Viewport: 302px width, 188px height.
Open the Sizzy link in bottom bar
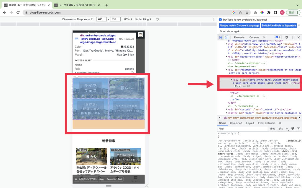coord(102,179)
